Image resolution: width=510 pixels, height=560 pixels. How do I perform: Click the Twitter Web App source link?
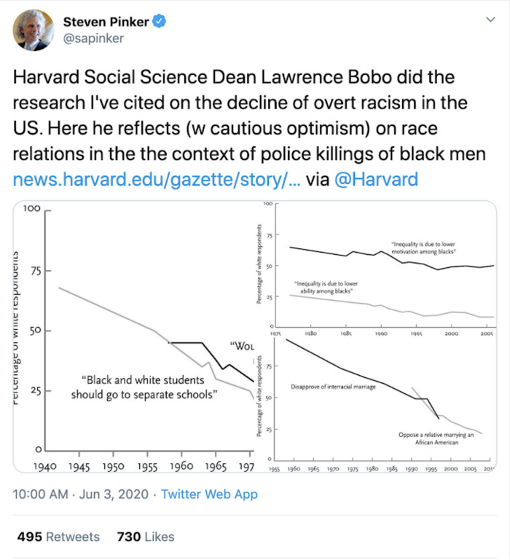pos(209,494)
